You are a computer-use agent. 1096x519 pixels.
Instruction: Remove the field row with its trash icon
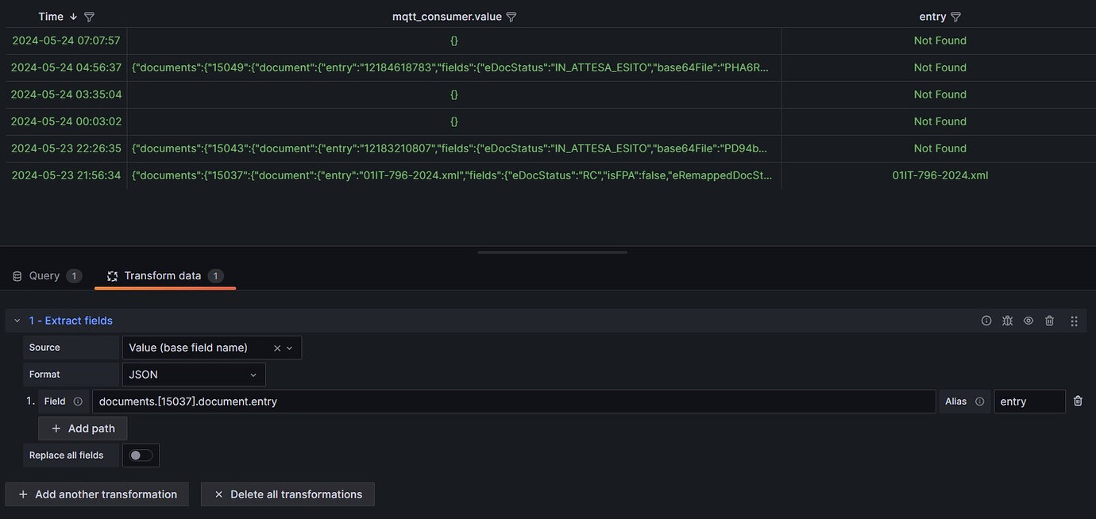1078,401
